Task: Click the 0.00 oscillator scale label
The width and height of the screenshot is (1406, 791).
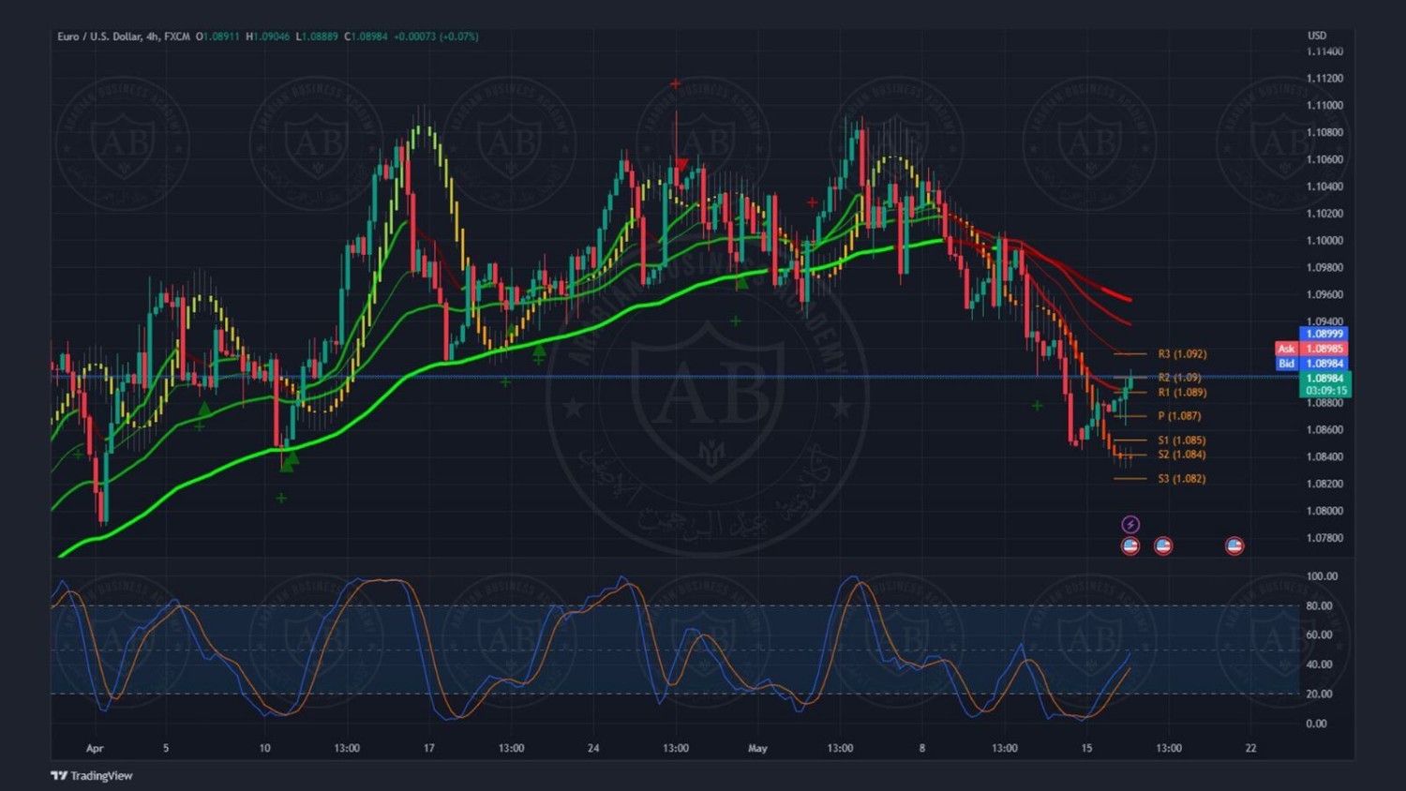Action: pyautogui.click(x=1316, y=724)
